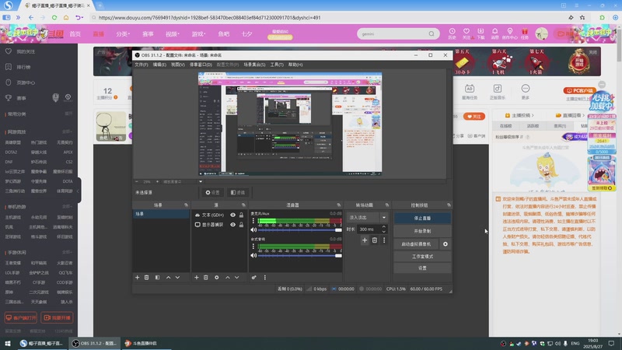Open virtual camera settings gear

click(x=445, y=244)
